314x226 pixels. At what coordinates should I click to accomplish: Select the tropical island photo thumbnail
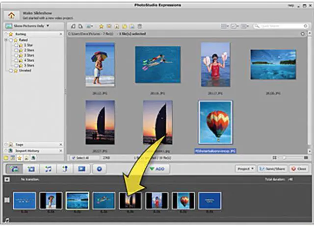[x=273, y=64]
